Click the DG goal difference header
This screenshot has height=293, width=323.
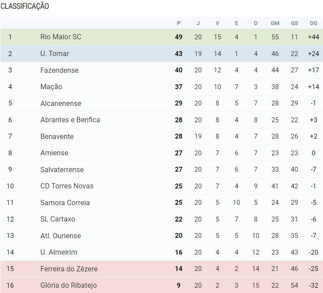click(x=313, y=23)
